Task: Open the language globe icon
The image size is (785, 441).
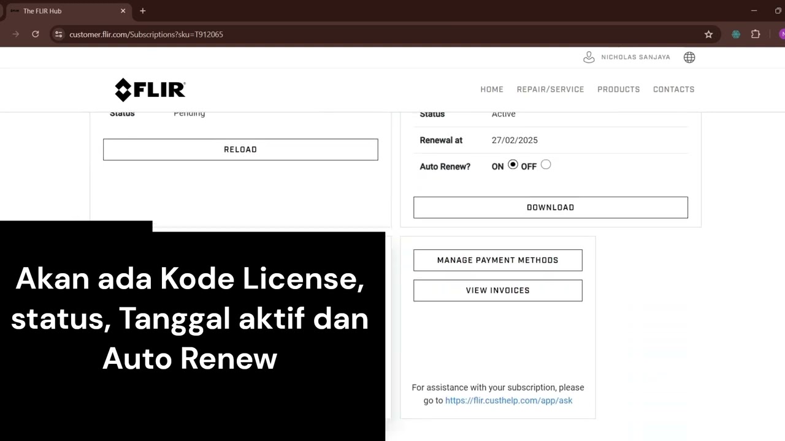Action: pyautogui.click(x=689, y=57)
